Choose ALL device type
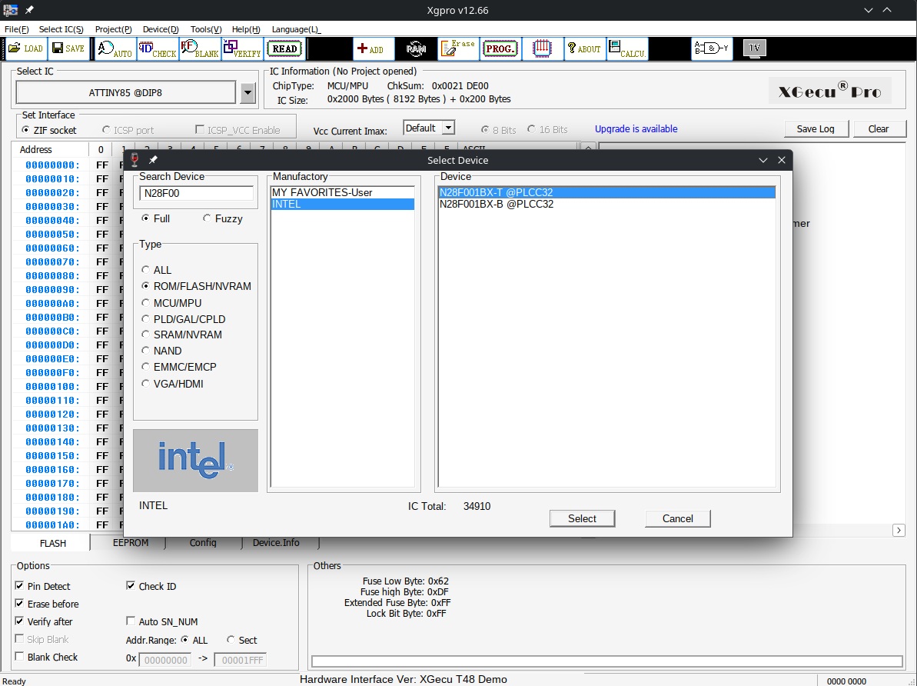 pos(156,270)
